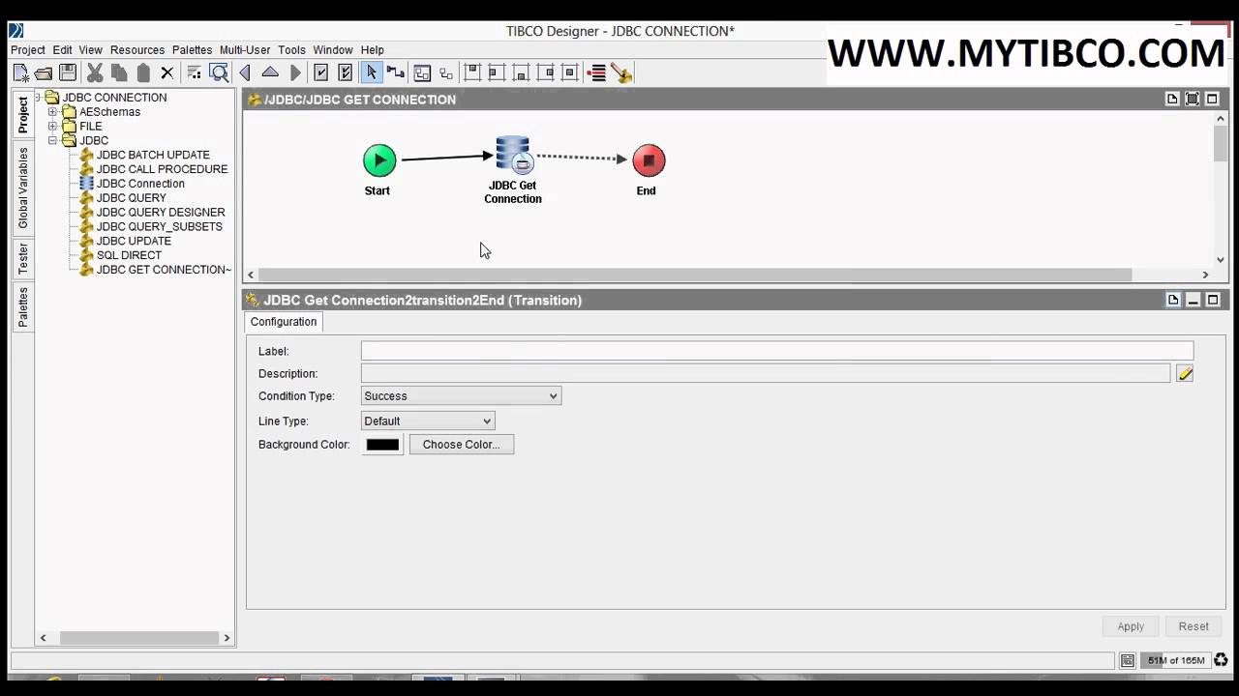Click the Paste clipboard icon

click(143, 72)
